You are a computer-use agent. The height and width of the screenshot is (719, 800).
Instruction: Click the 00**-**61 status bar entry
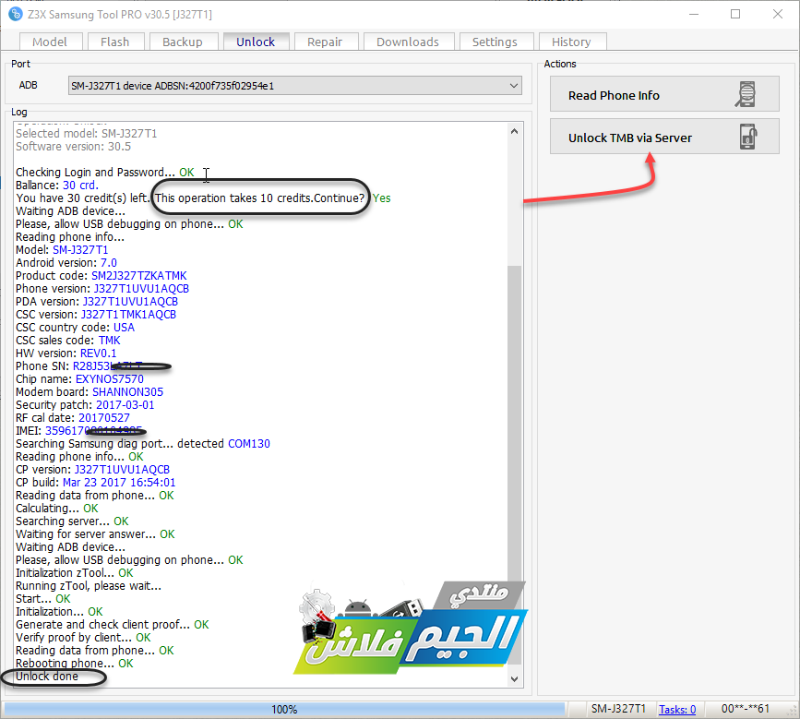pos(745,709)
